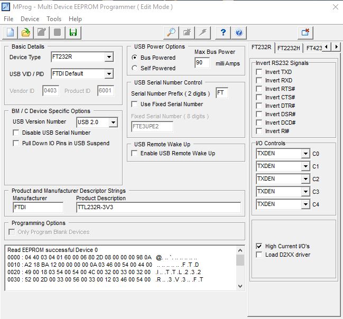Open the C2 I/O control dropdown
The image size is (343, 319).
(x=305, y=179)
